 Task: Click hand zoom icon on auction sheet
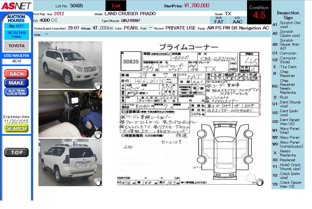pos(259,182)
